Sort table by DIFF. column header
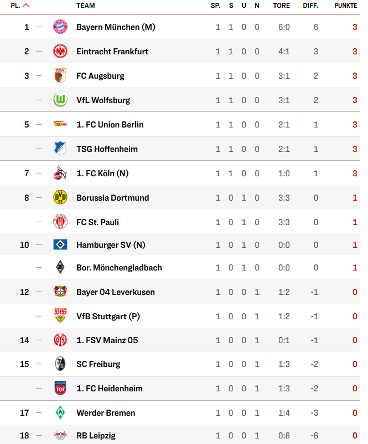The height and width of the screenshot is (444, 368). (x=310, y=6)
